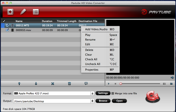
Task: Take a snapshot with camera icon
Action: point(164,84)
